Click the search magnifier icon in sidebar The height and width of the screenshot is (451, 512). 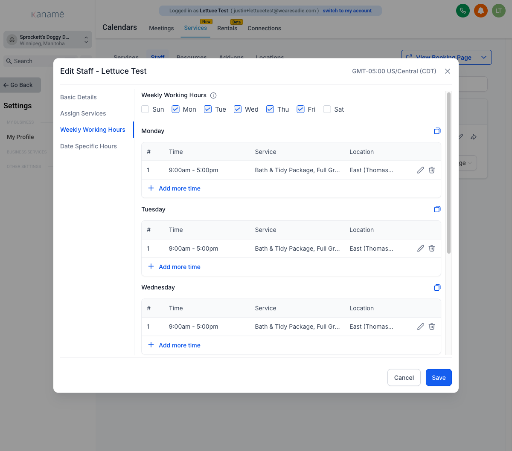tap(9, 61)
